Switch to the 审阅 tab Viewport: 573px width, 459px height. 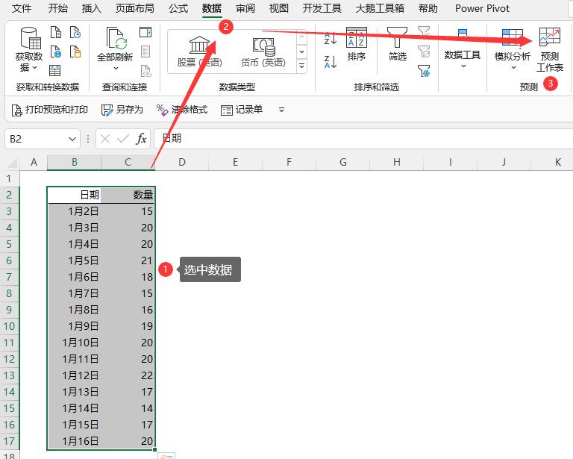point(245,8)
